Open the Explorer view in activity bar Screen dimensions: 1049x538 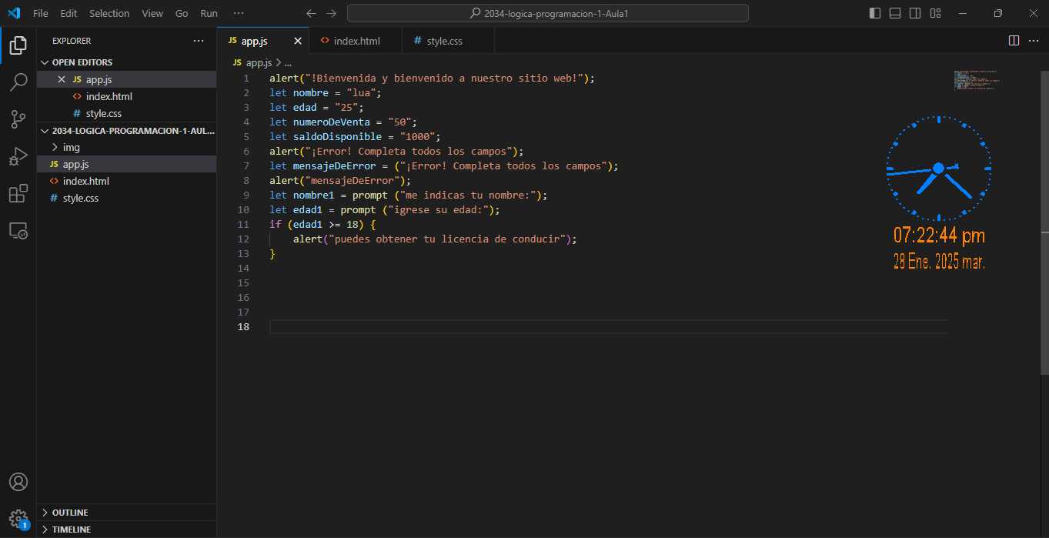tap(18, 45)
